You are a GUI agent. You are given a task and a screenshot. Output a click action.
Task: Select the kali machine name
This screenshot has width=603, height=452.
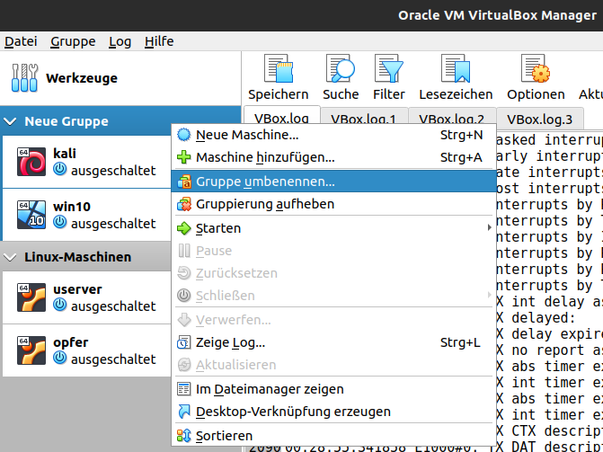[65, 154]
